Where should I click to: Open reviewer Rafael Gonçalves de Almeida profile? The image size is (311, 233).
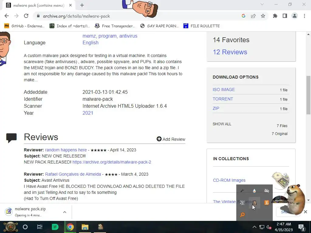[73, 174]
